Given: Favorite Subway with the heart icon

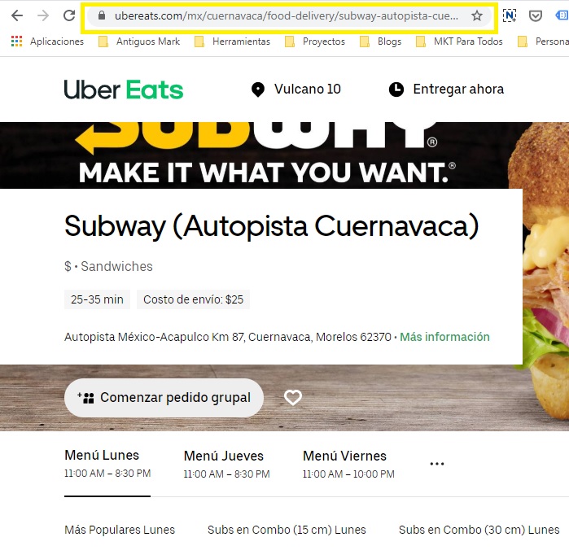Looking at the screenshot, I should pos(293,398).
